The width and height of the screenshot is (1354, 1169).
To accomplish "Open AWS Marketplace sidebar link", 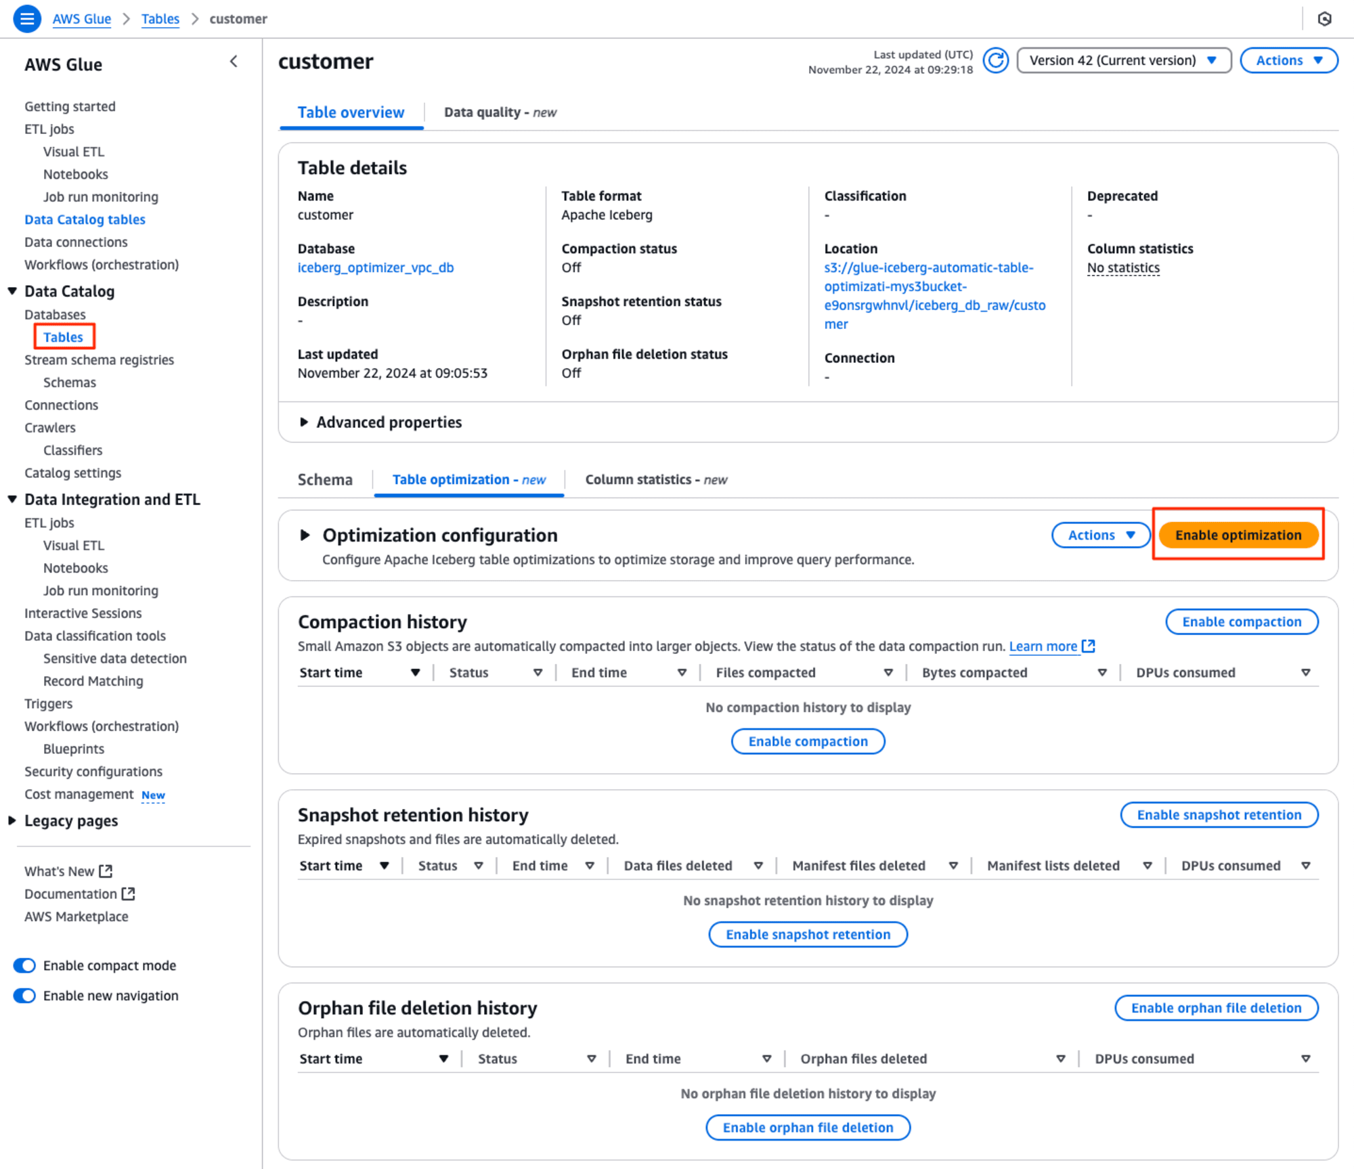I will point(77,916).
